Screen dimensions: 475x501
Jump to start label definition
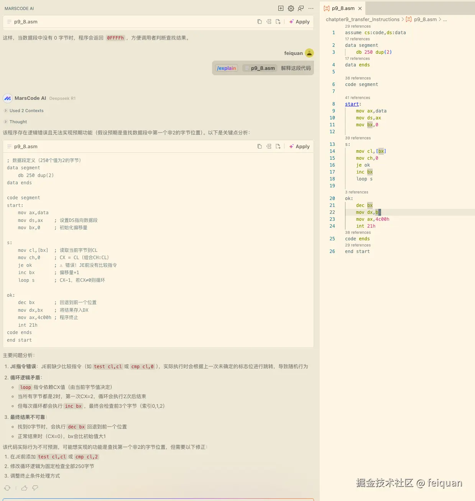point(352,104)
